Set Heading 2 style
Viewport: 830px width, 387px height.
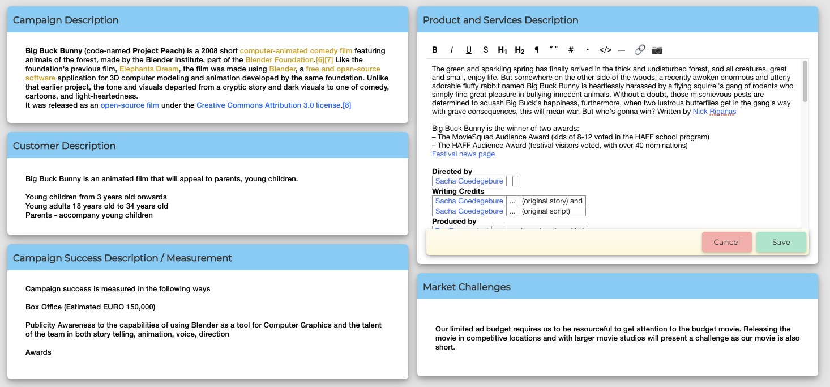tap(520, 50)
